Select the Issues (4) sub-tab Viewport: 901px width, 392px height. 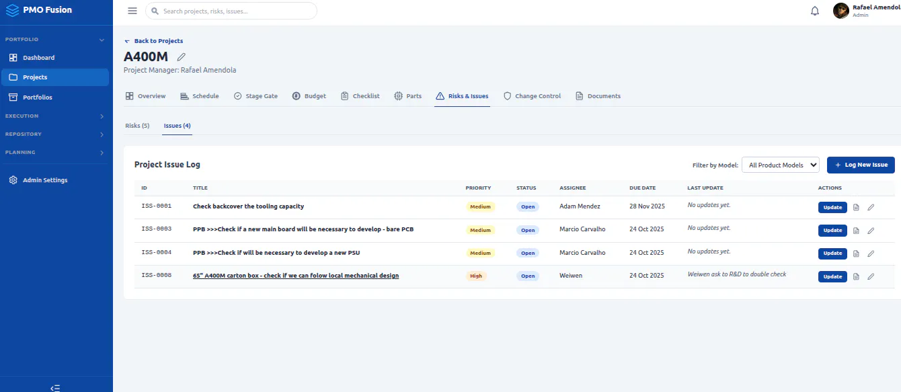click(x=178, y=126)
